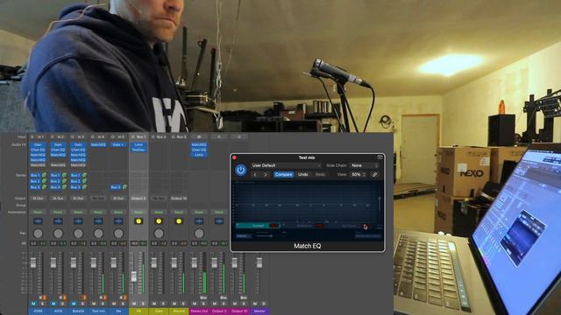This screenshot has width=561, height=315.
Task: Mute the Master channel
Action: tap(255, 304)
